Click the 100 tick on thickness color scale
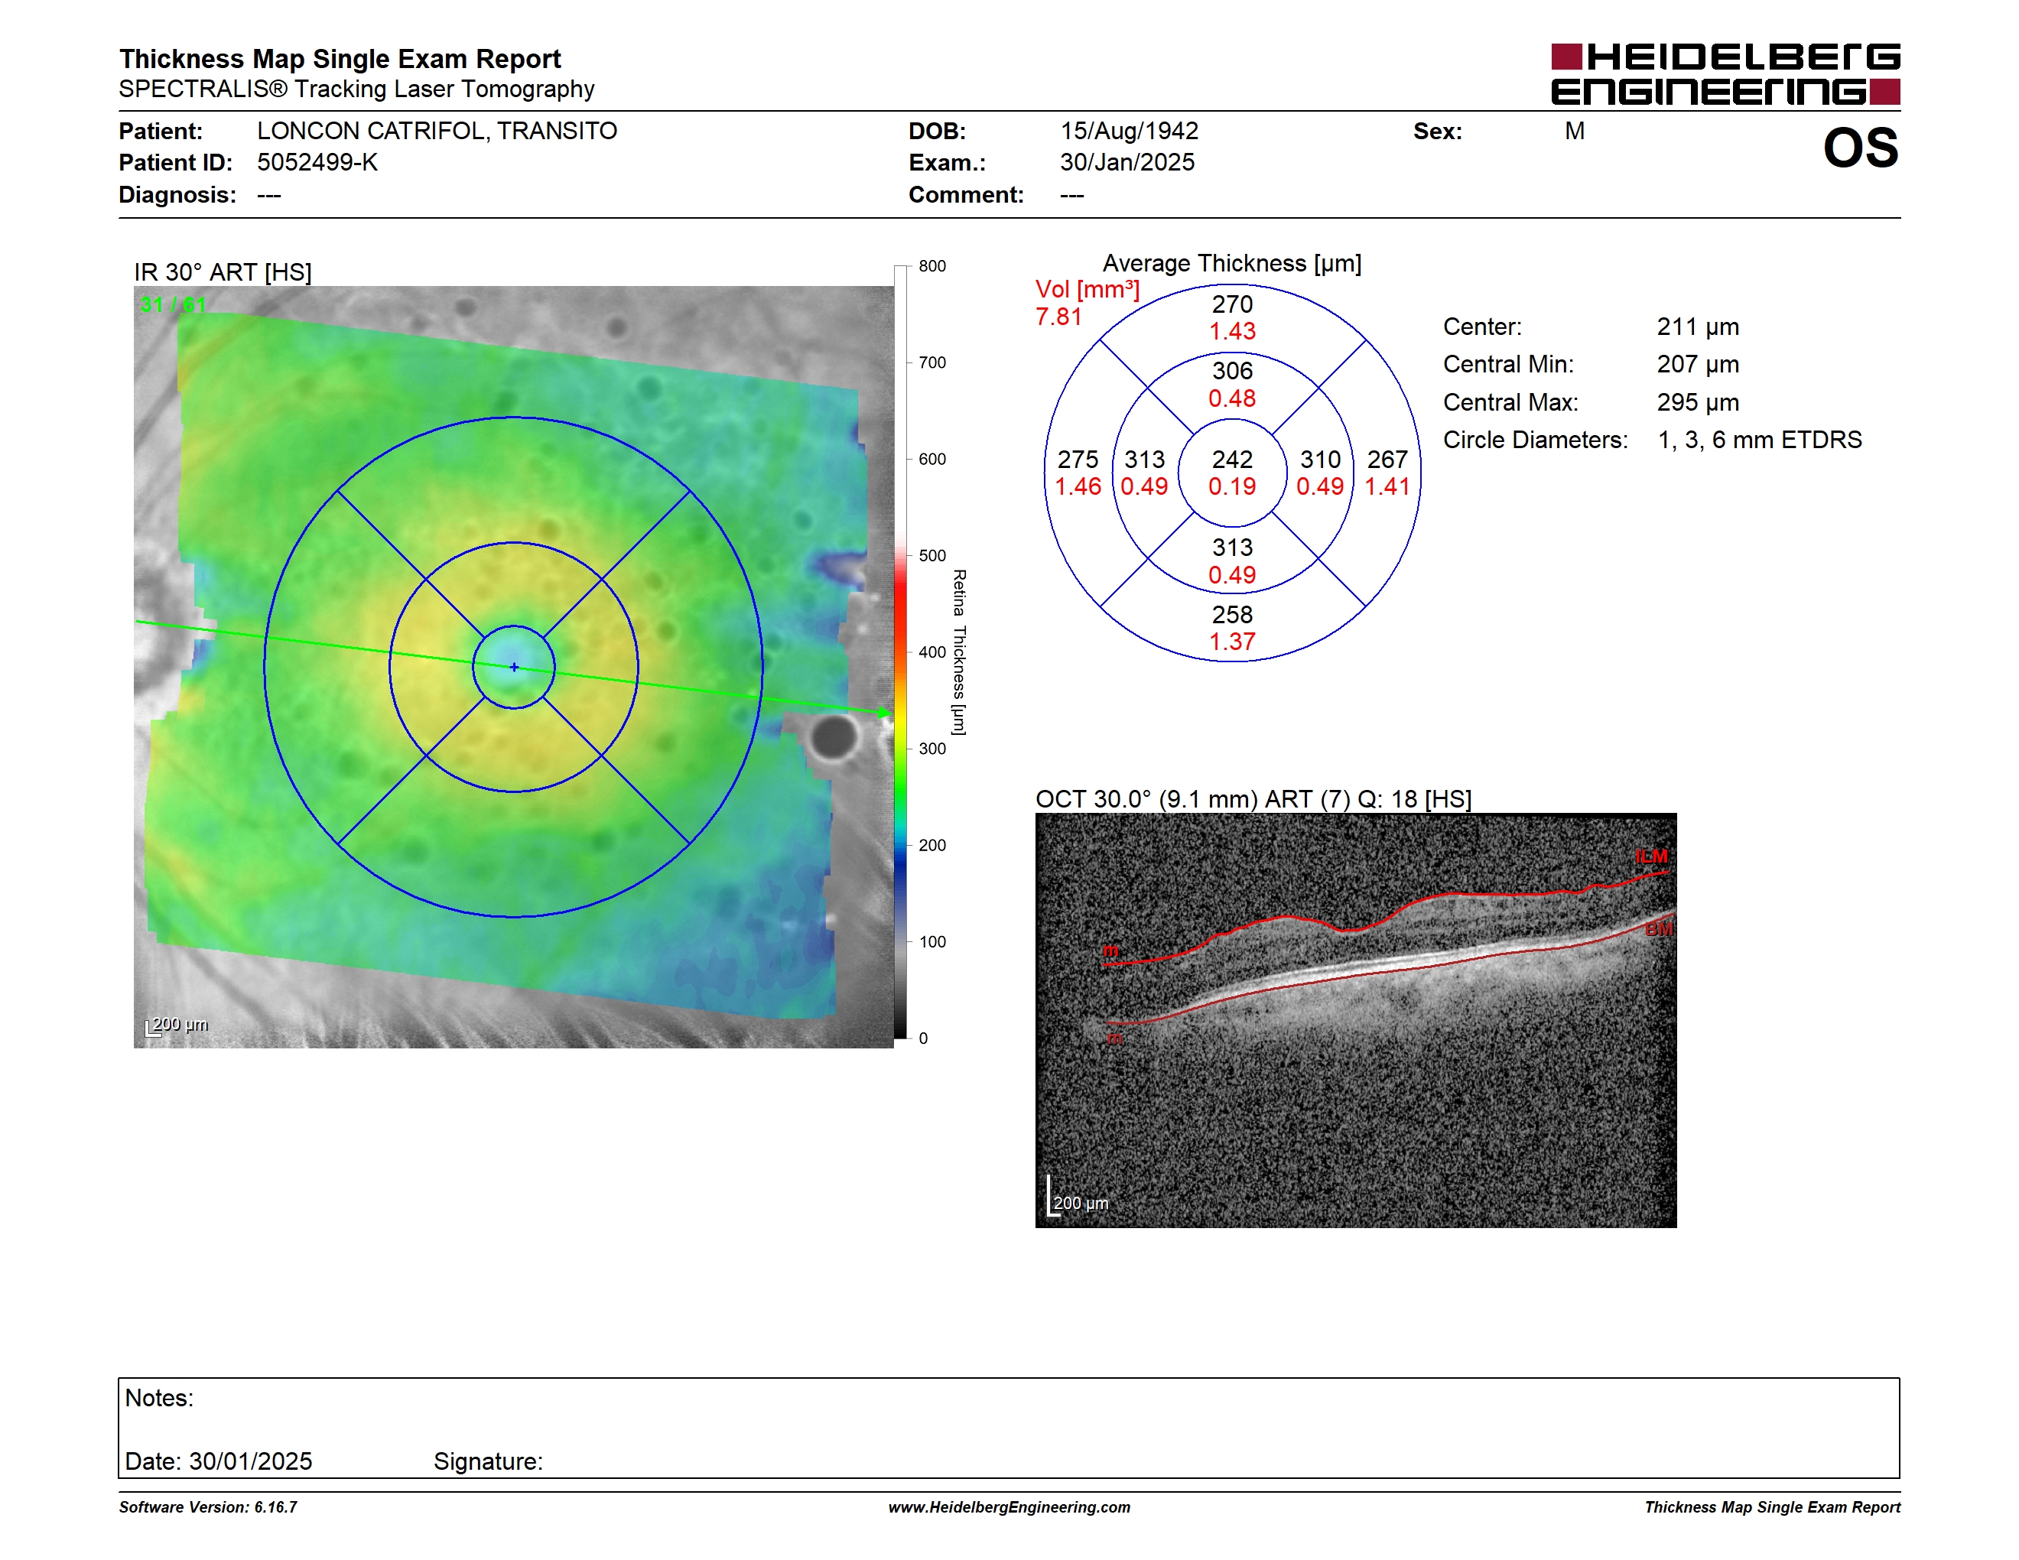 coord(931,941)
